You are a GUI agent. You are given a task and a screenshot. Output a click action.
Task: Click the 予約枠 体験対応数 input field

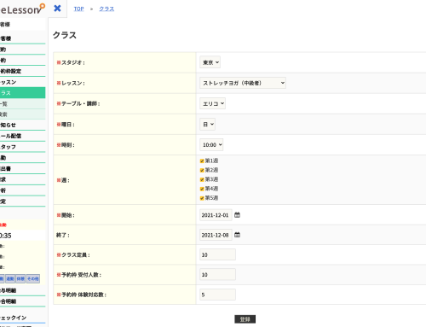point(217,295)
